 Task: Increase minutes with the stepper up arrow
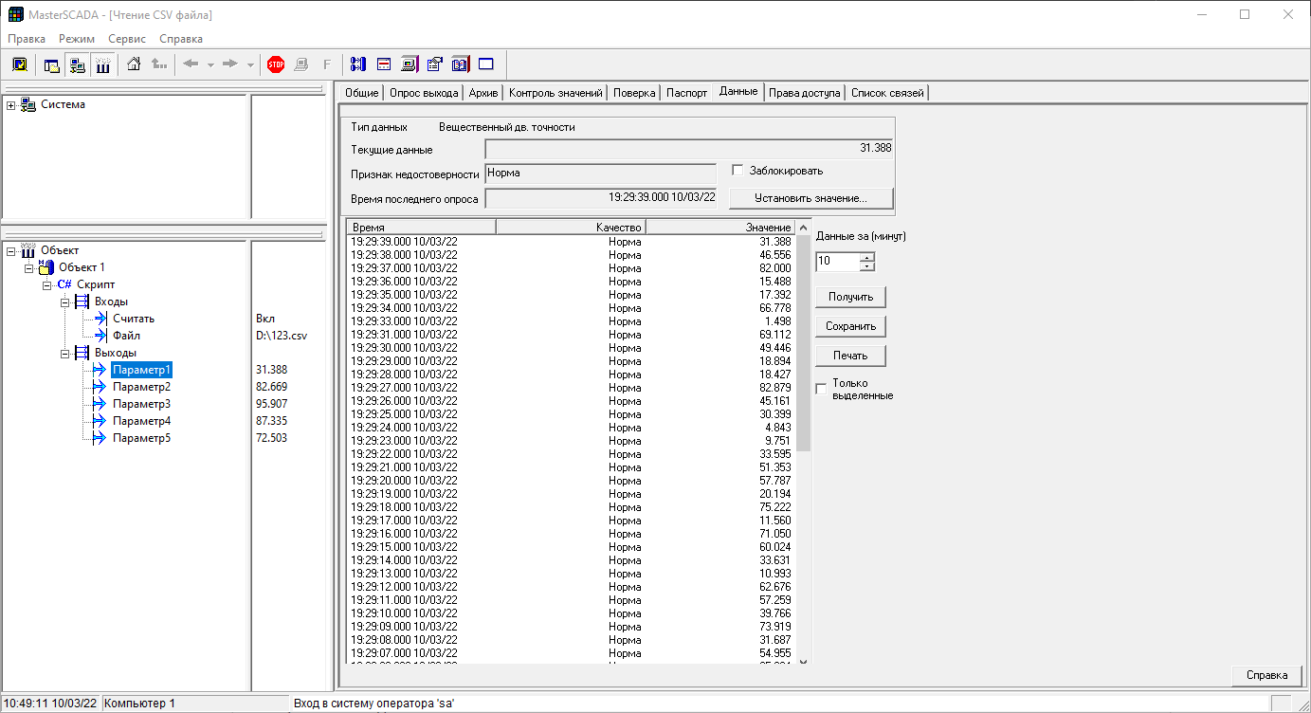866,256
